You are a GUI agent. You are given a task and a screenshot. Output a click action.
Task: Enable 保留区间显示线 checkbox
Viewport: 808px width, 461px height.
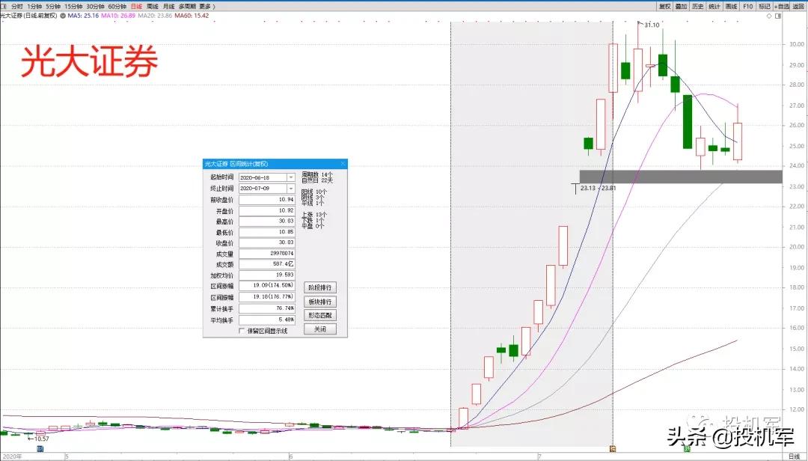point(242,331)
